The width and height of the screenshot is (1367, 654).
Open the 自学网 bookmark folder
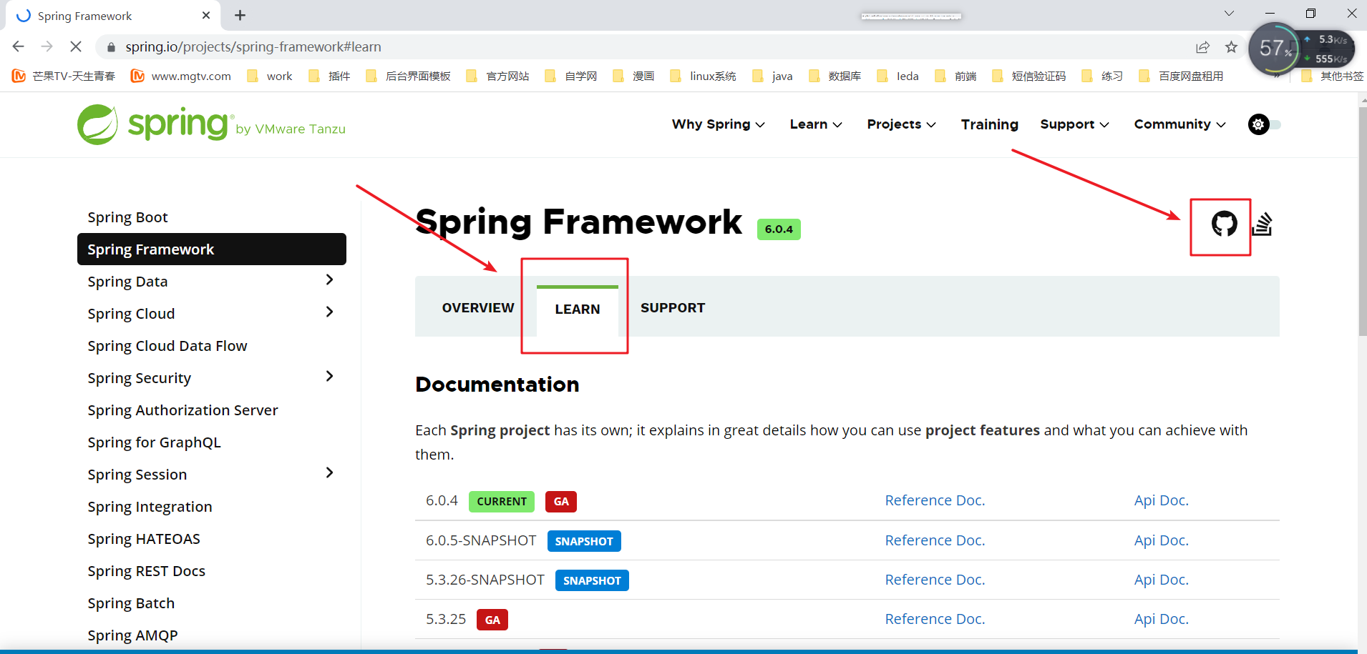coord(570,76)
